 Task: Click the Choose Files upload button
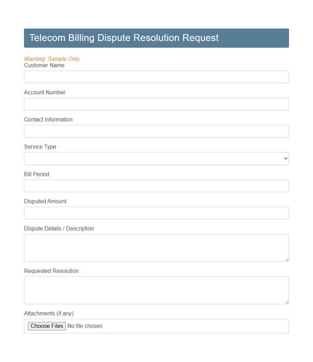(x=46, y=326)
